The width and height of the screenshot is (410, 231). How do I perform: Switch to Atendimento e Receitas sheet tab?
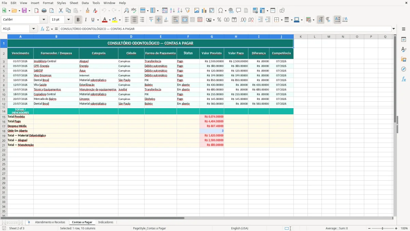click(x=50, y=222)
